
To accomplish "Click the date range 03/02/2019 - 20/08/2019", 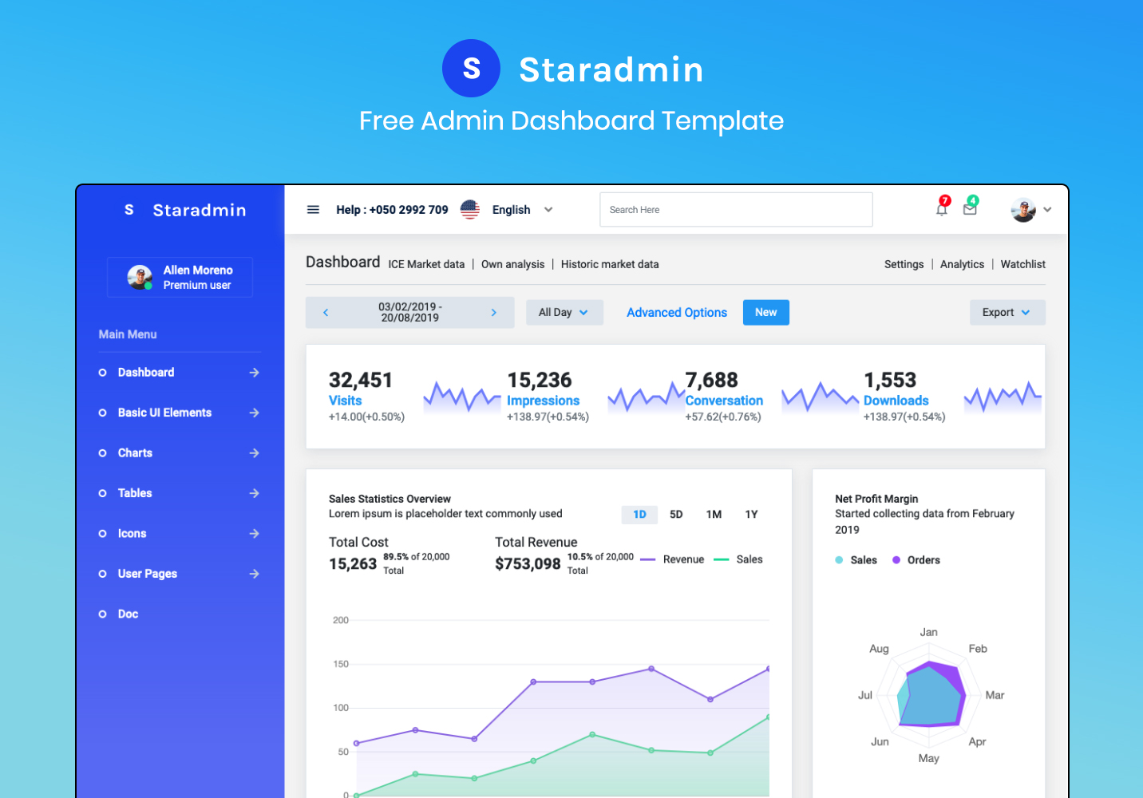I will pos(409,312).
